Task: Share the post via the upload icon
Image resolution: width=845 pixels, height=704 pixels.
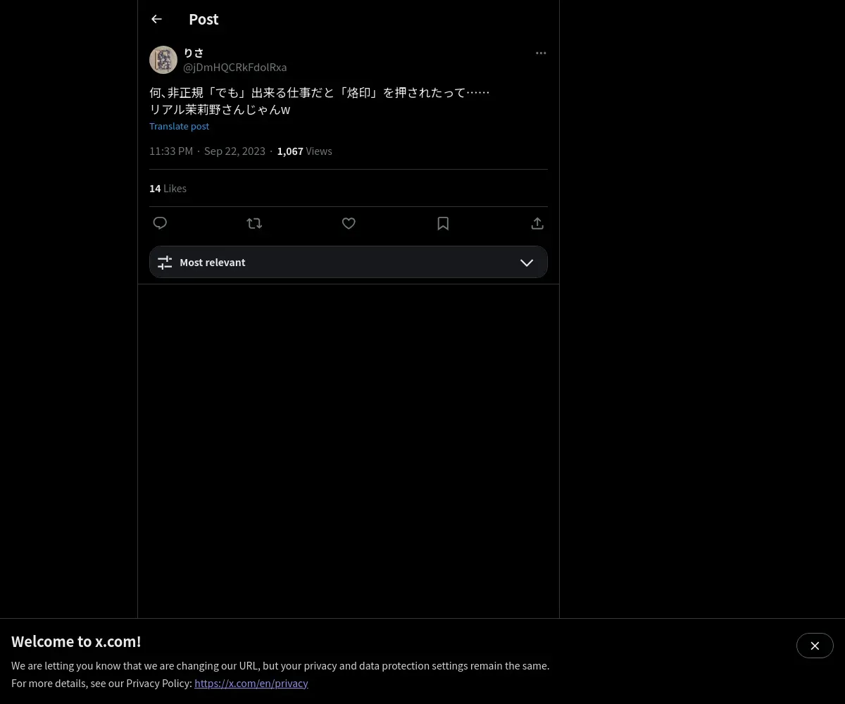Action: pos(537,223)
